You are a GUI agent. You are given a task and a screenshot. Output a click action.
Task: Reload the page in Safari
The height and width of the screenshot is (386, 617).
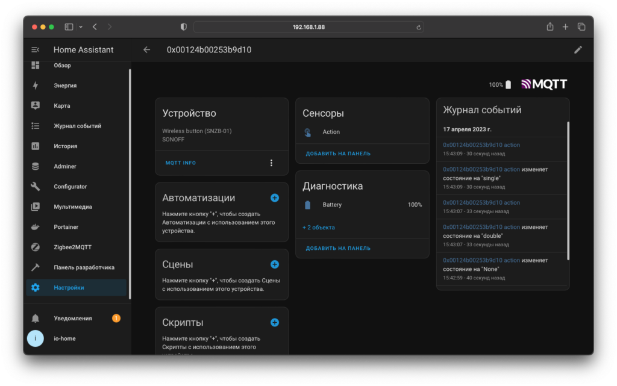pos(418,27)
